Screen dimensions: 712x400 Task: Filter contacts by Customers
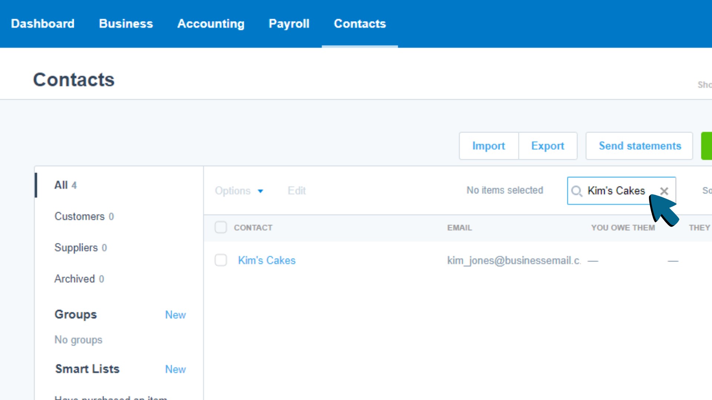(x=79, y=216)
